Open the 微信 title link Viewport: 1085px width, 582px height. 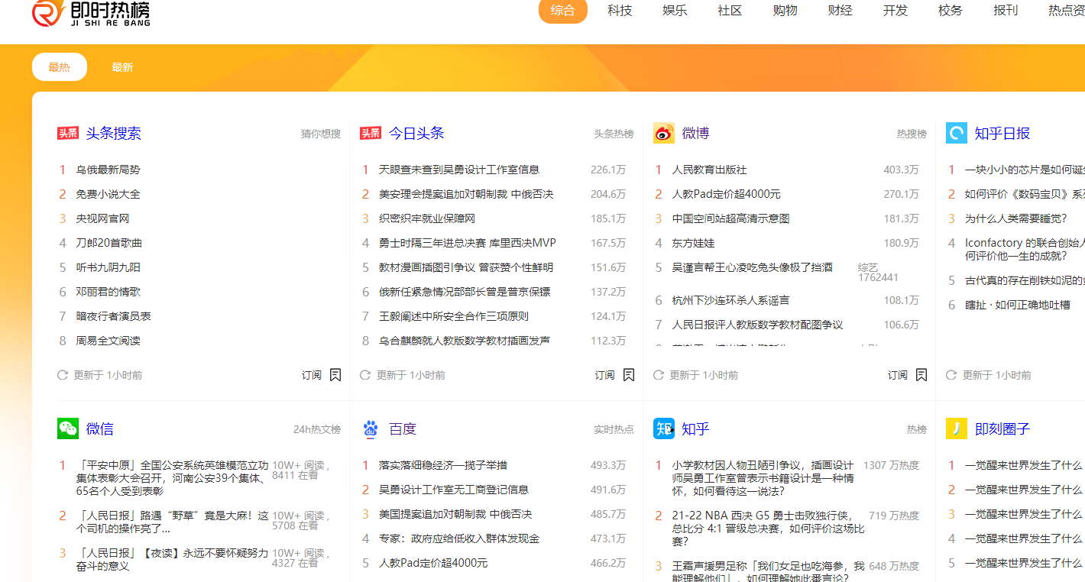click(100, 428)
